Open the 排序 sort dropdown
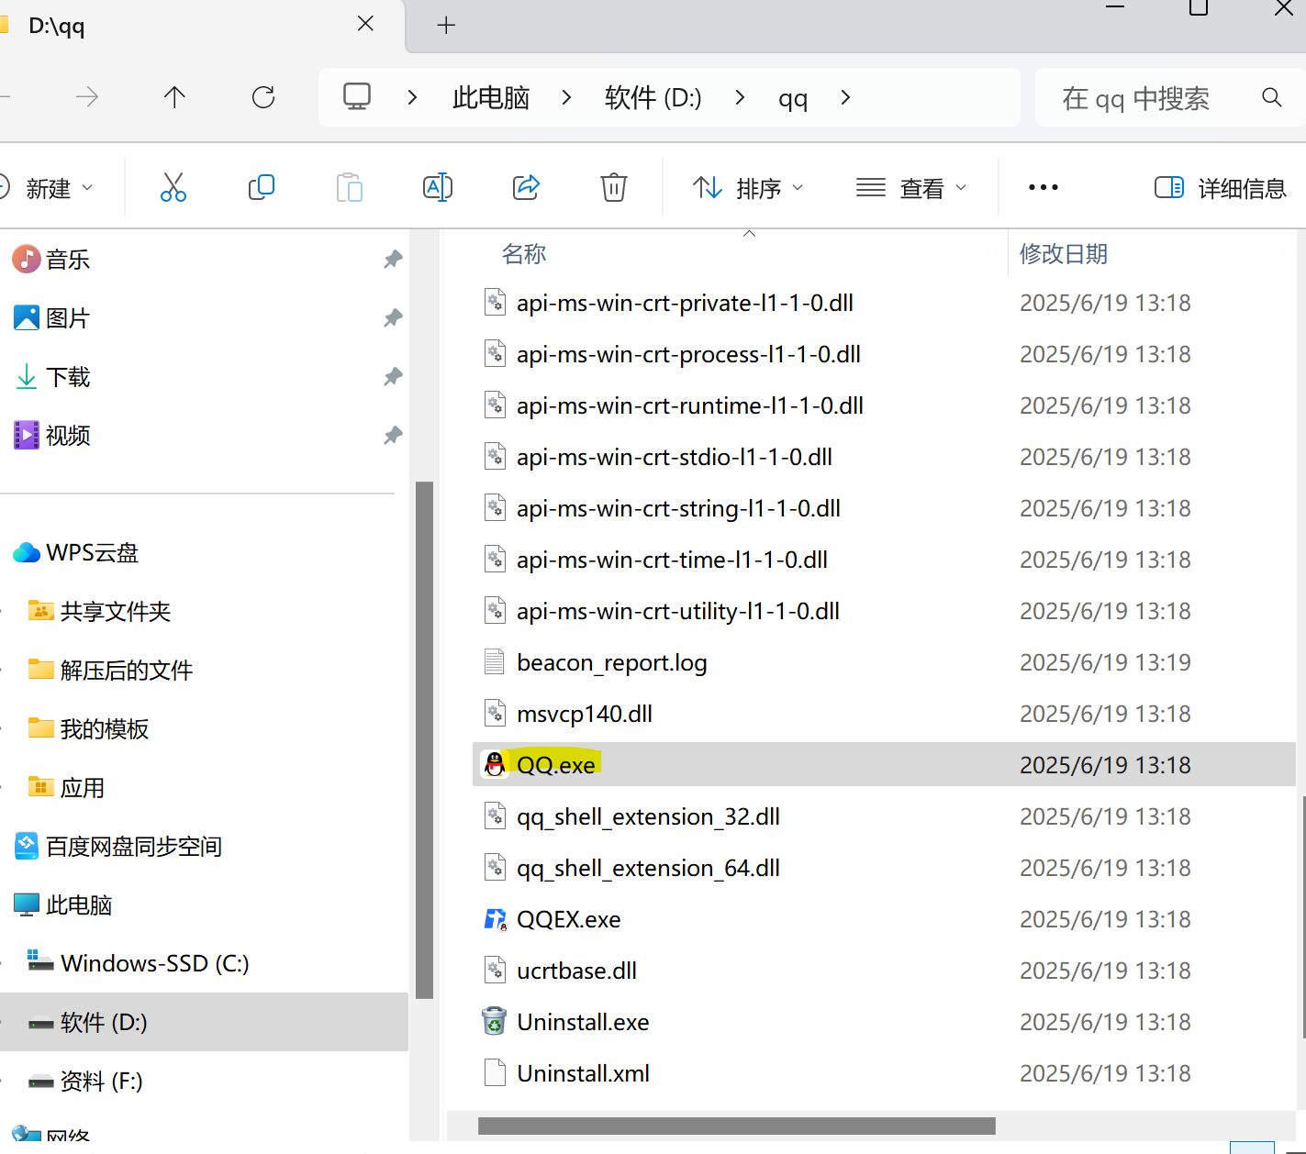 point(748,188)
